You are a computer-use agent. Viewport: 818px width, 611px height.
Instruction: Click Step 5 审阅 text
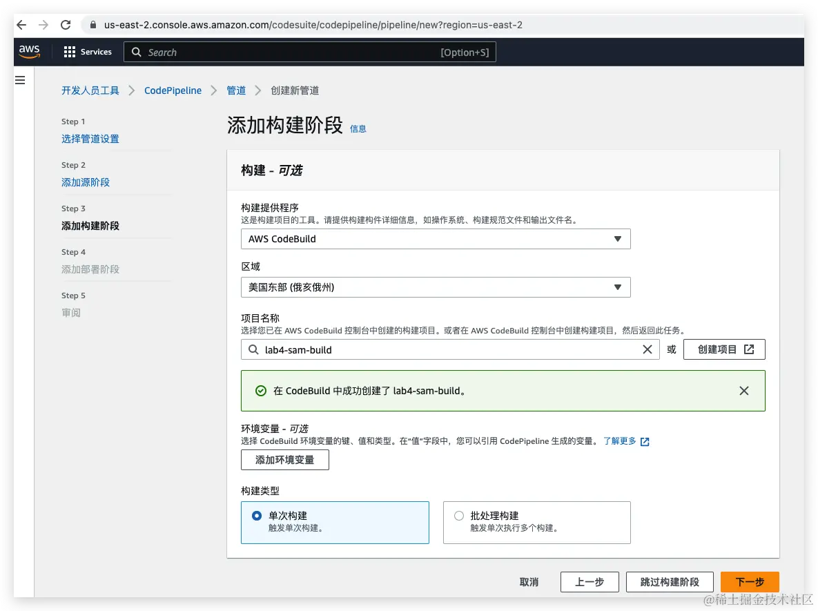[71, 313]
